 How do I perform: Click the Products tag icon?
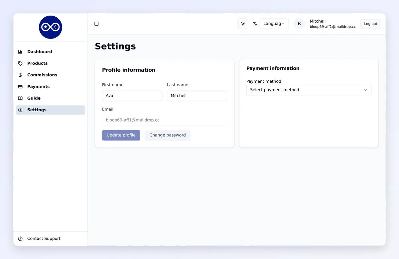(20, 63)
